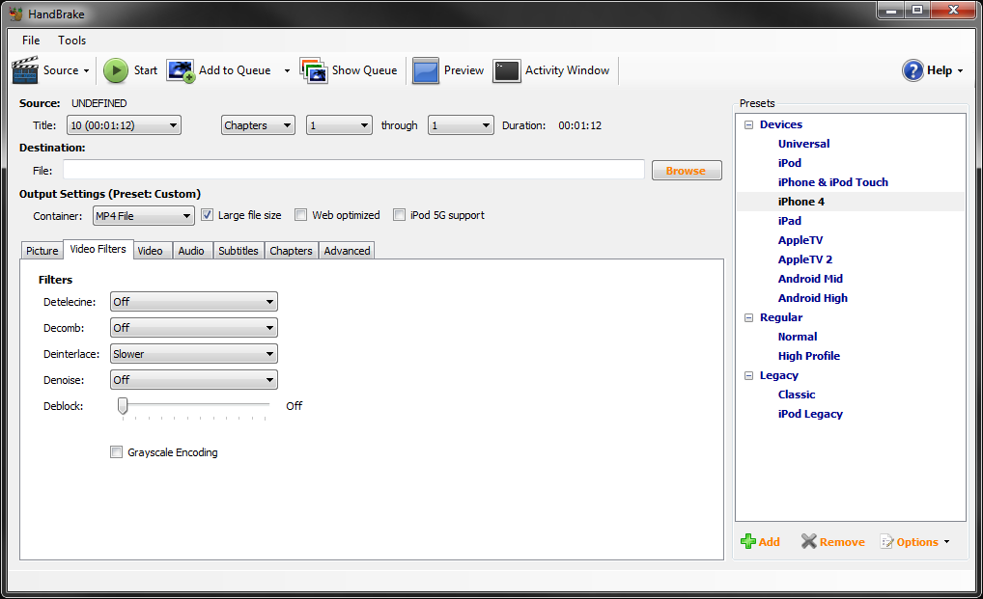Switch to the Advanced tab

coord(347,251)
